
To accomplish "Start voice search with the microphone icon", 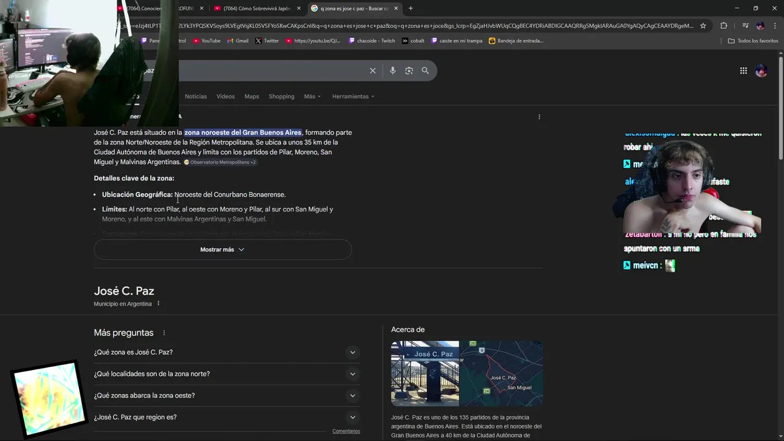I will [393, 70].
